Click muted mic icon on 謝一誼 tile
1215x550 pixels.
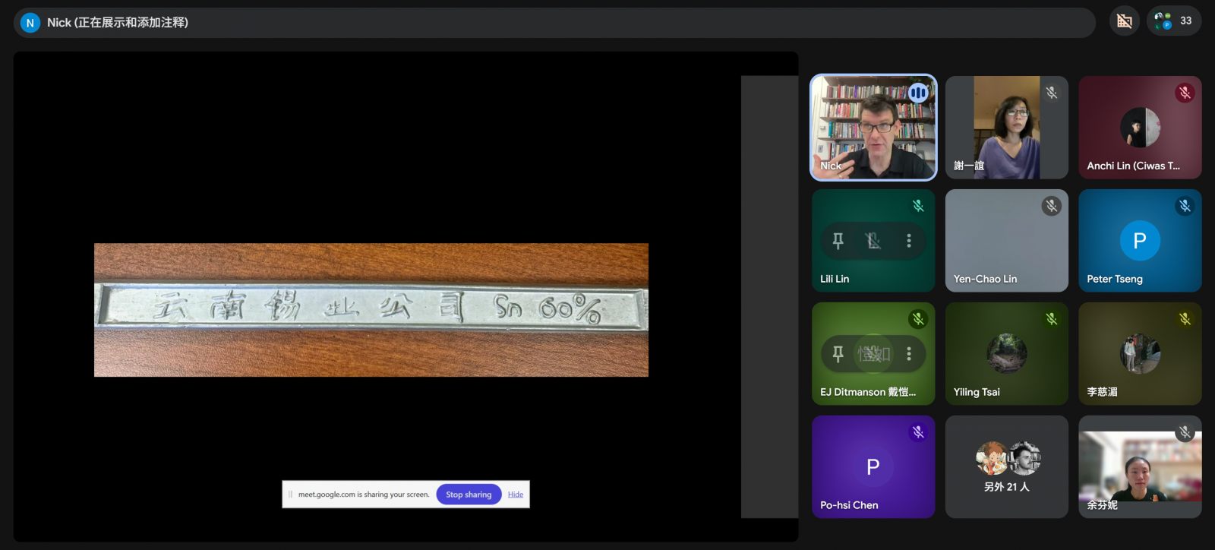pos(1052,93)
